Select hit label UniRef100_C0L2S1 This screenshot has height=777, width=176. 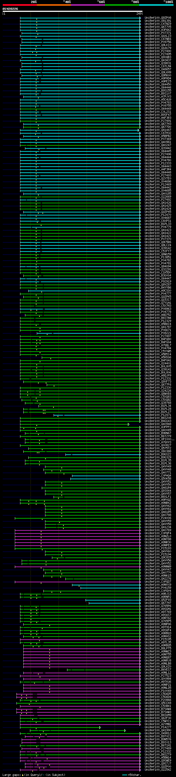158,112
